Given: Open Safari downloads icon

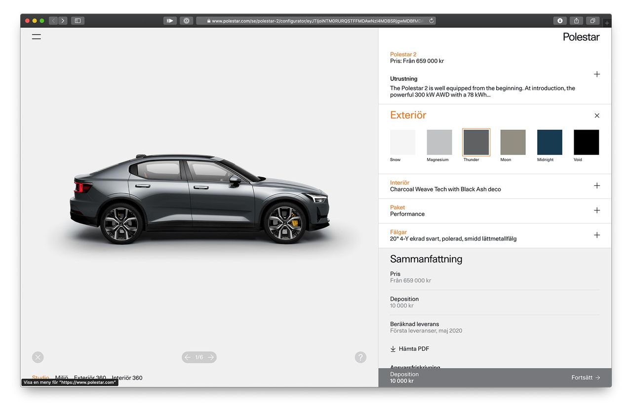Looking at the screenshot, I should (560, 21).
